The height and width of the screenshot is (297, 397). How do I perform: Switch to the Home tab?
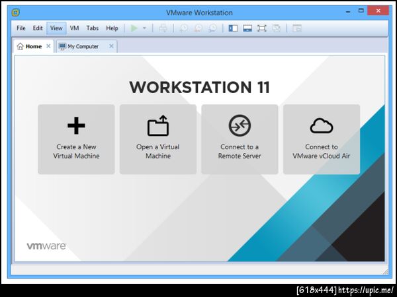pyautogui.click(x=34, y=46)
